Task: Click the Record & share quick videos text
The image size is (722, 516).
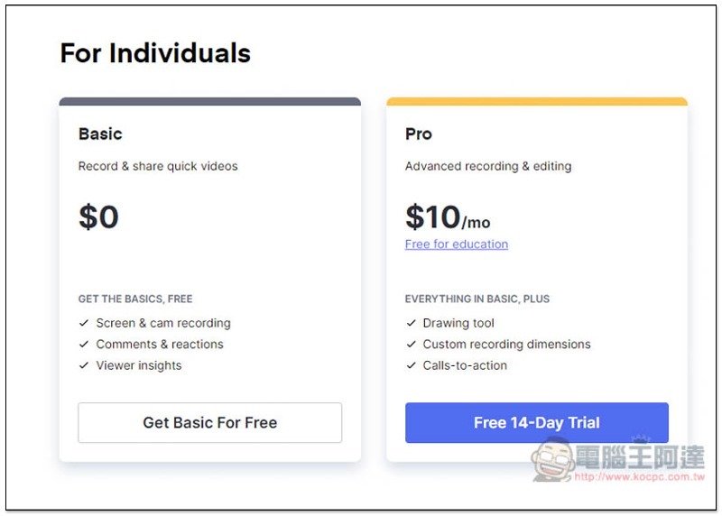Action: 158,166
